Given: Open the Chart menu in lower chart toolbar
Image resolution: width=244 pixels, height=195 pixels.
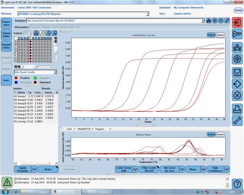Looking at the screenshot, I should point(71,129).
